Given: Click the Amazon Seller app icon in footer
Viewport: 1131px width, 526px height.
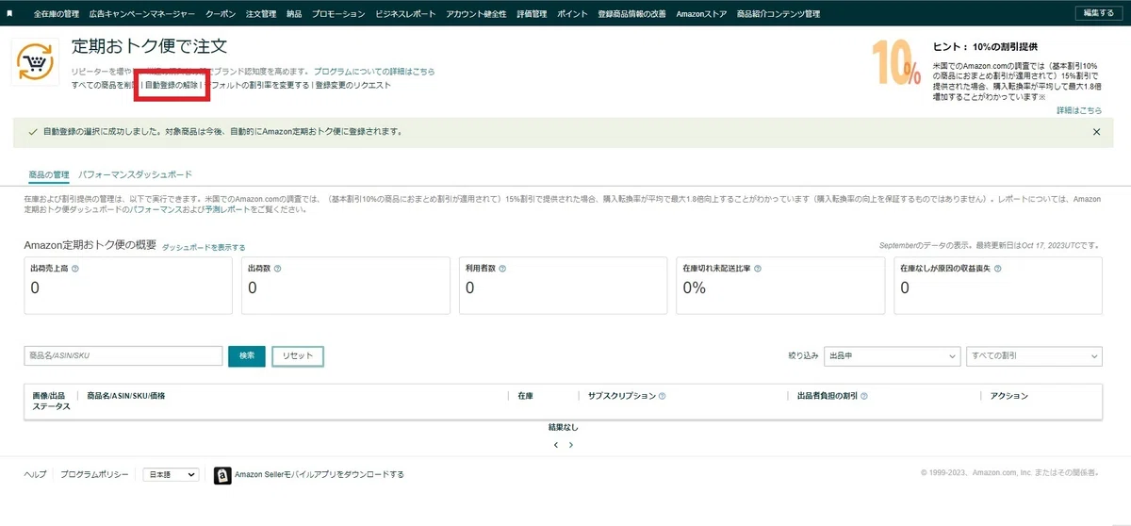Looking at the screenshot, I should pos(222,475).
